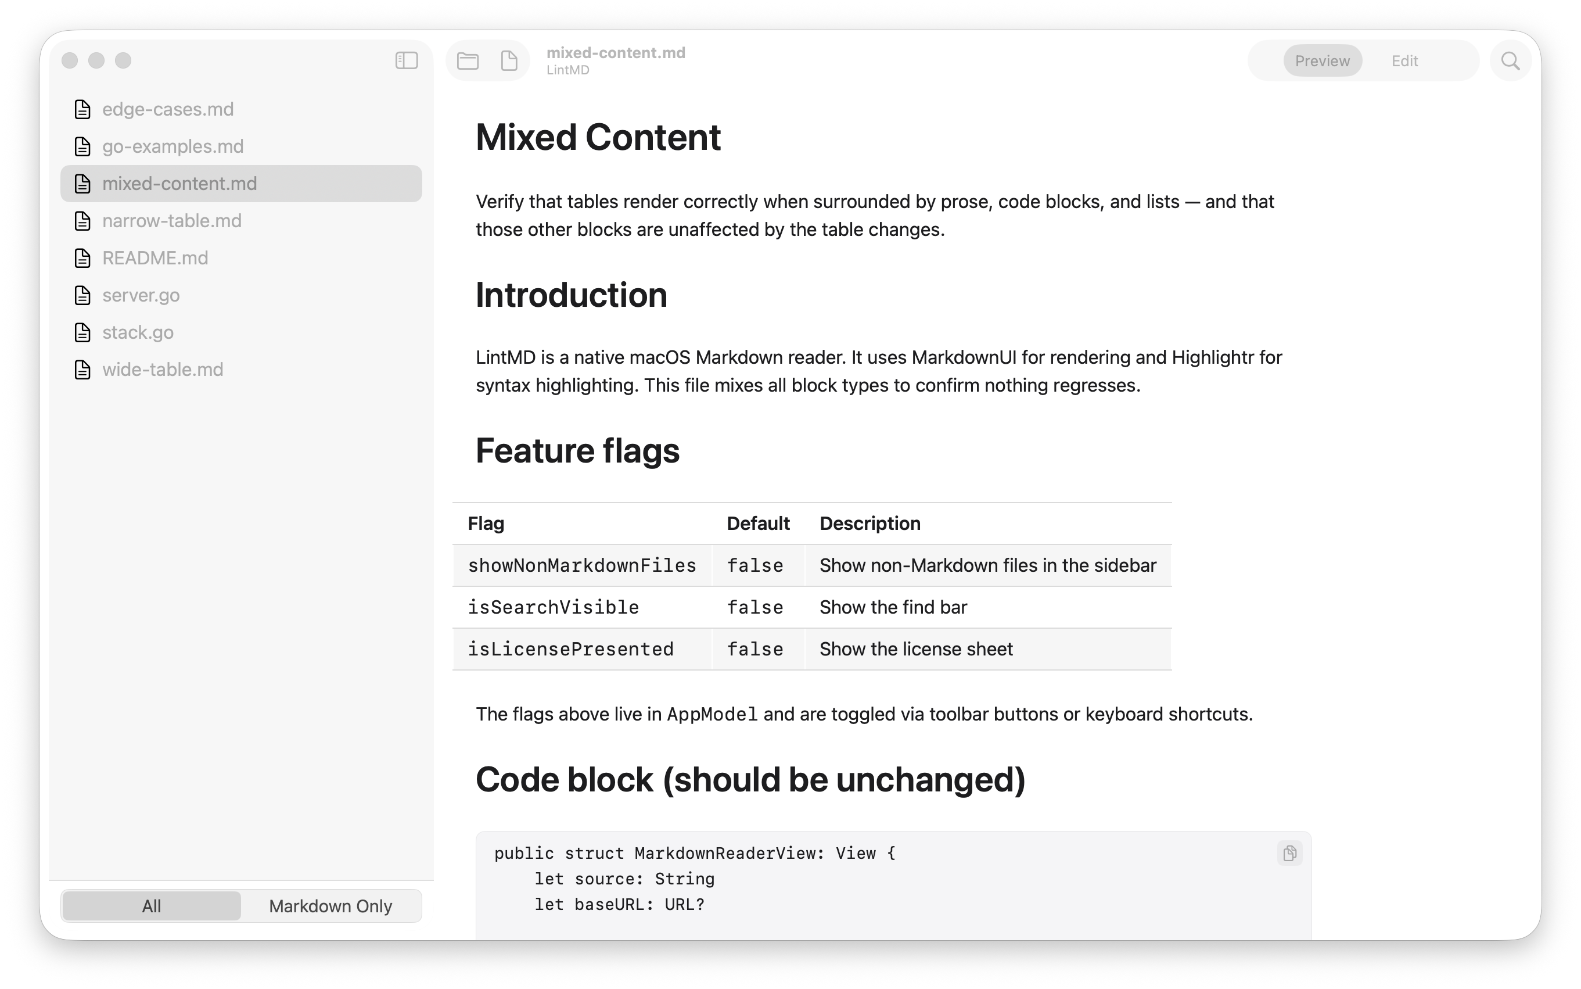The width and height of the screenshot is (1581, 989).
Task: Click the 'let source: String' code line
Action: (624, 879)
